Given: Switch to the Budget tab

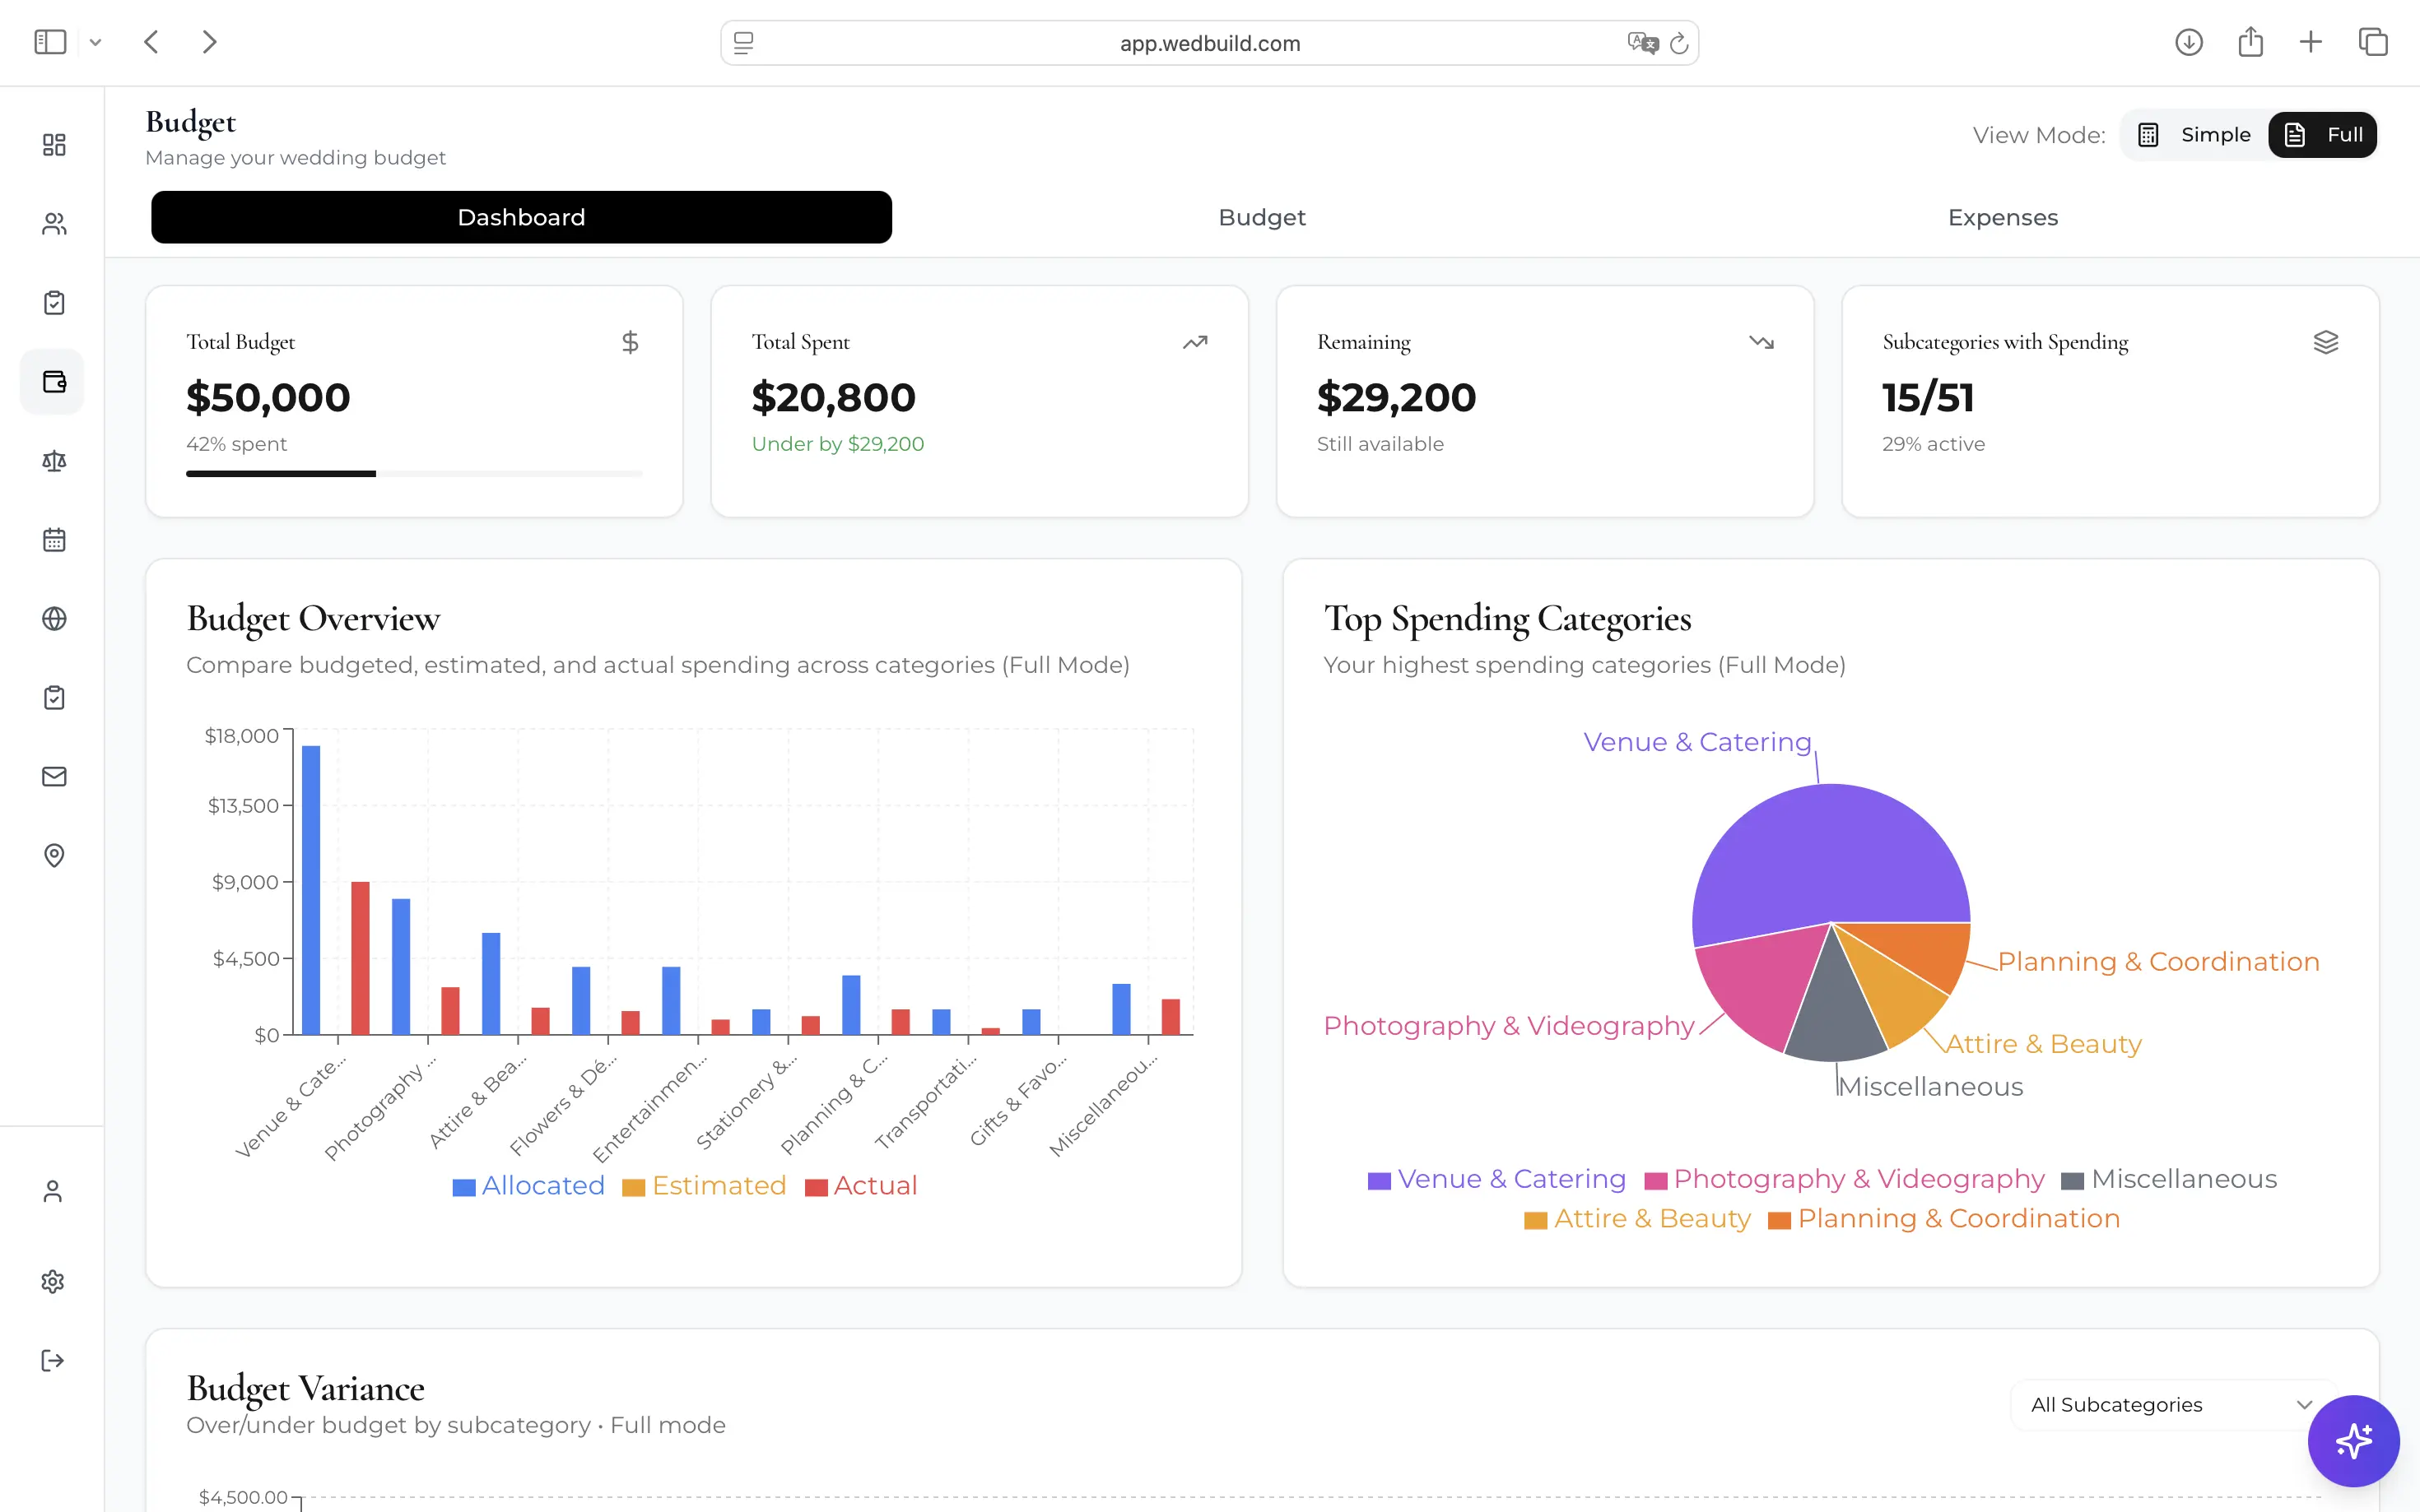Looking at the screenshot, I should point(1262,217).
